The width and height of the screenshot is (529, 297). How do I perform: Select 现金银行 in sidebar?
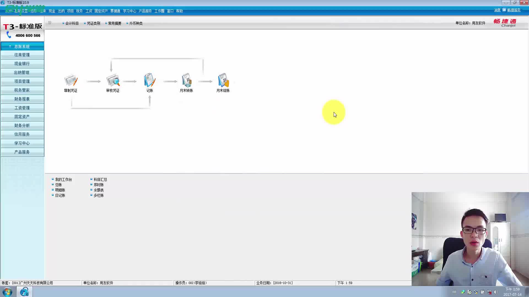[x=22, y=64]
